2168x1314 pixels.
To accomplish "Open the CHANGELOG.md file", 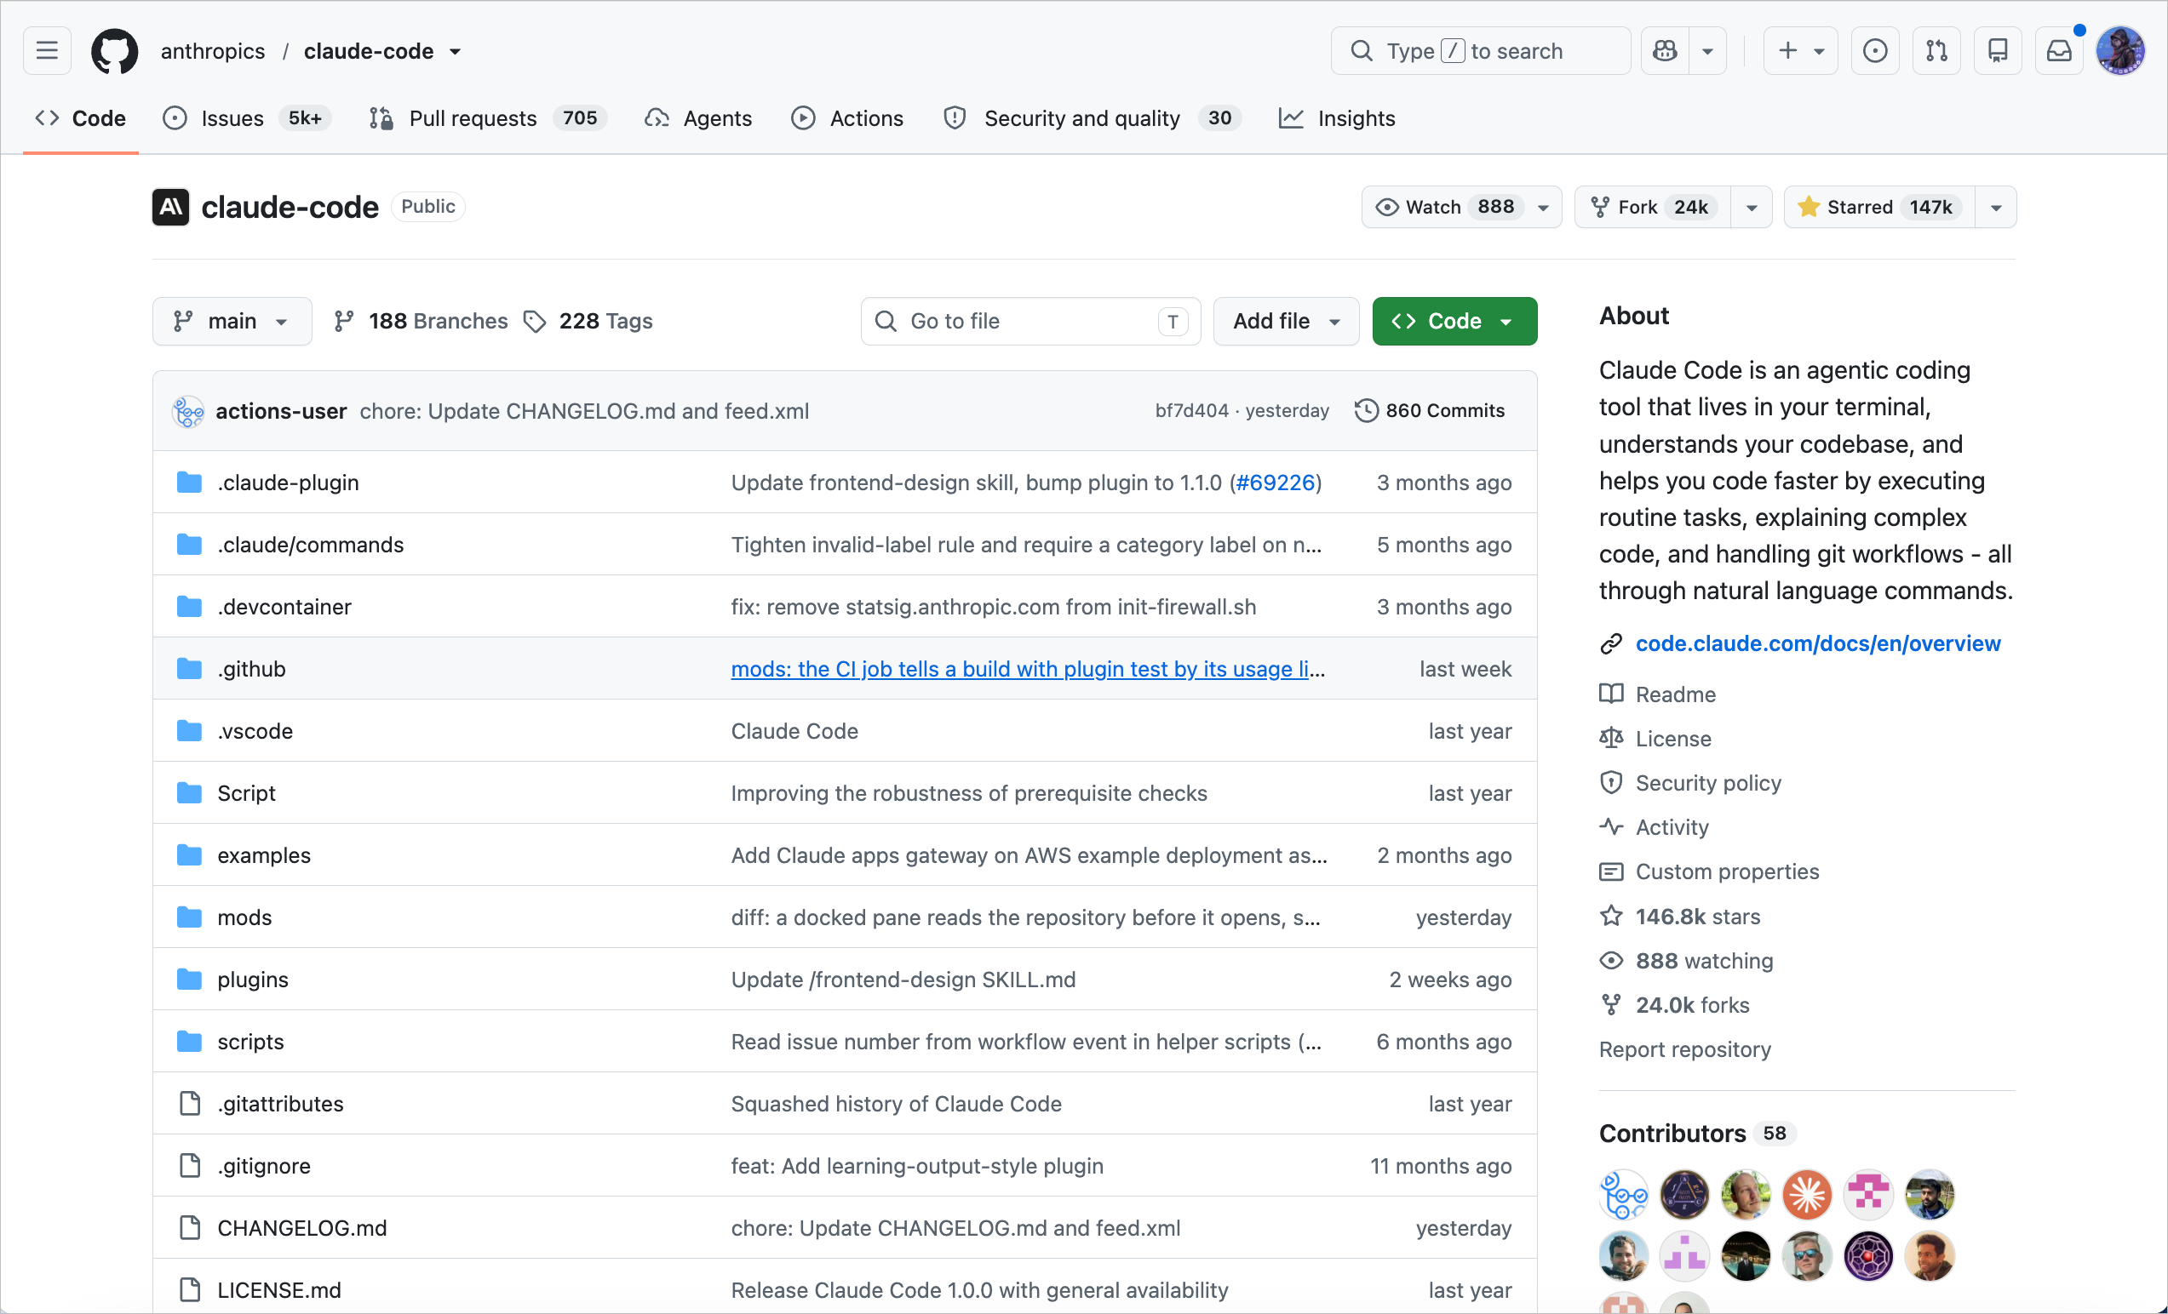I will 301,1229.
